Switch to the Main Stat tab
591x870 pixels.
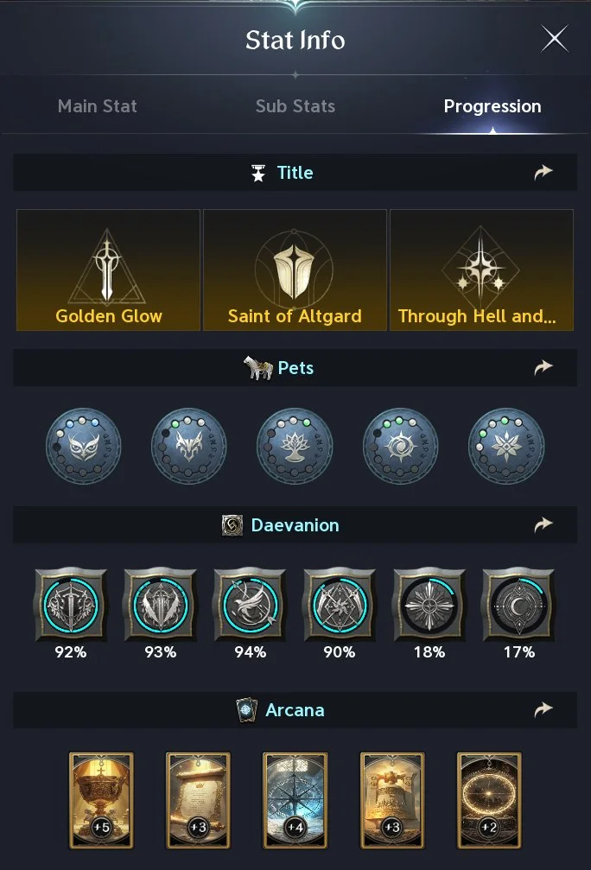coord(98,106)
